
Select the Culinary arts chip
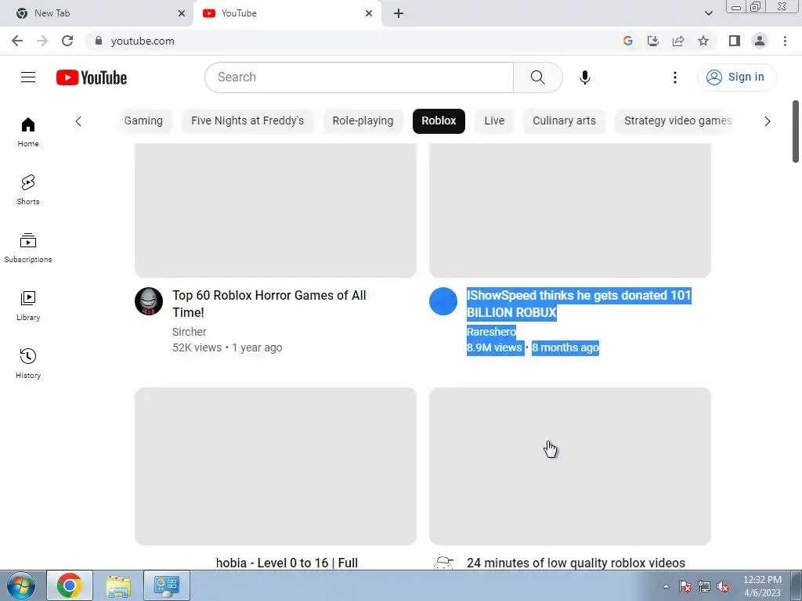[x=564, y=121]
